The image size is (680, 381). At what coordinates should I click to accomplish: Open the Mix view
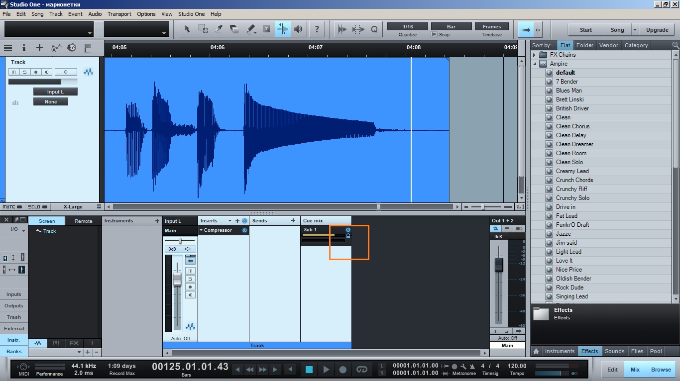[635, 370]
